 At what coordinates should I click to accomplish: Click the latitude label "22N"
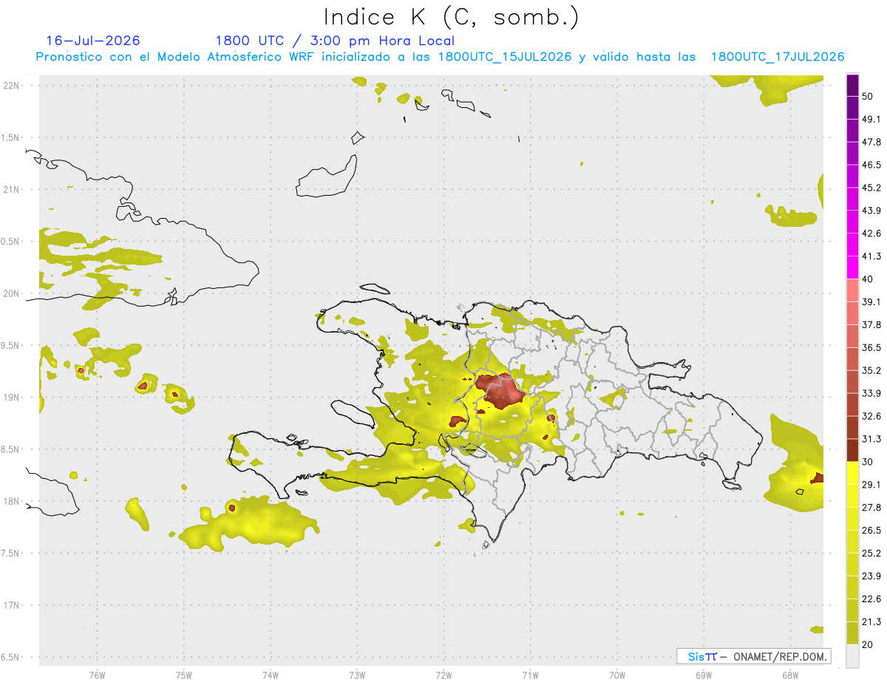(11, 85)
